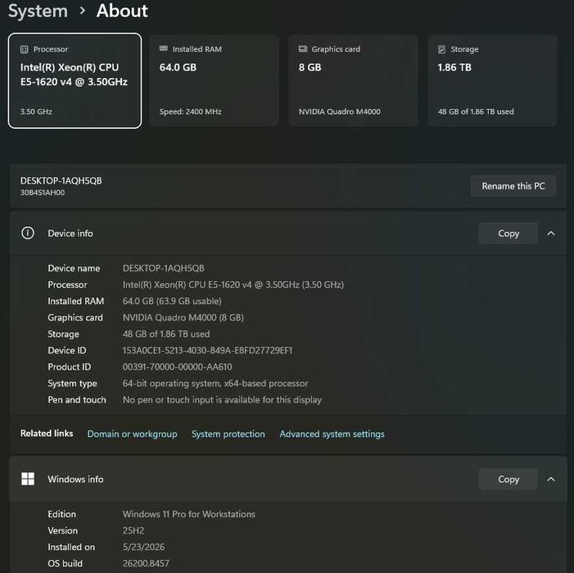Click the NVIDIA Quadro M4000 card text

pyautogui.click(x=339, y=111)
